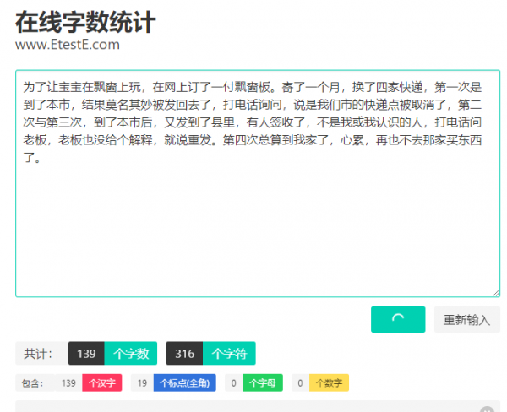
Task: Click the 个字数 green label
Action: click(131, 353)
